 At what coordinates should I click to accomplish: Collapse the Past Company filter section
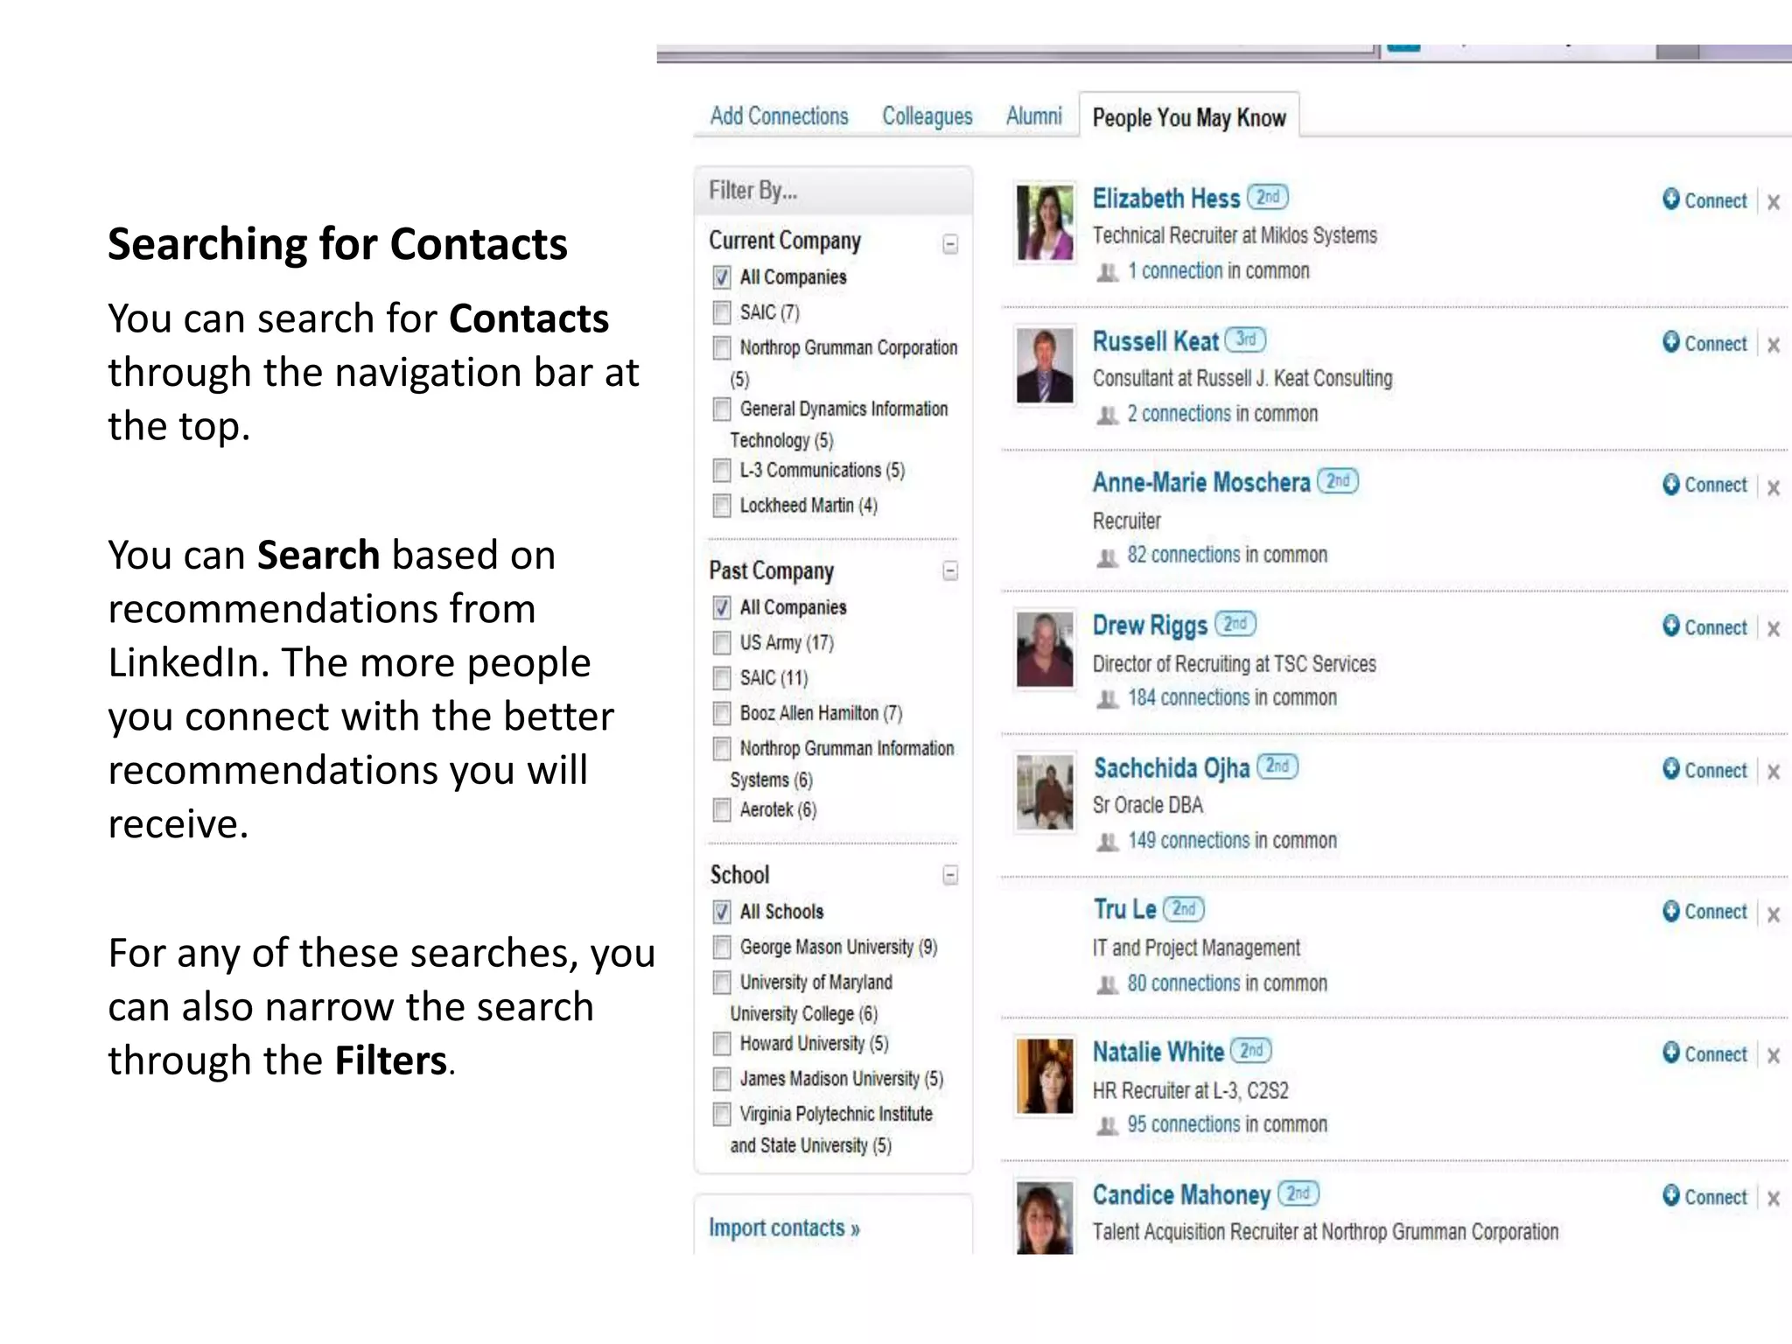950,571
